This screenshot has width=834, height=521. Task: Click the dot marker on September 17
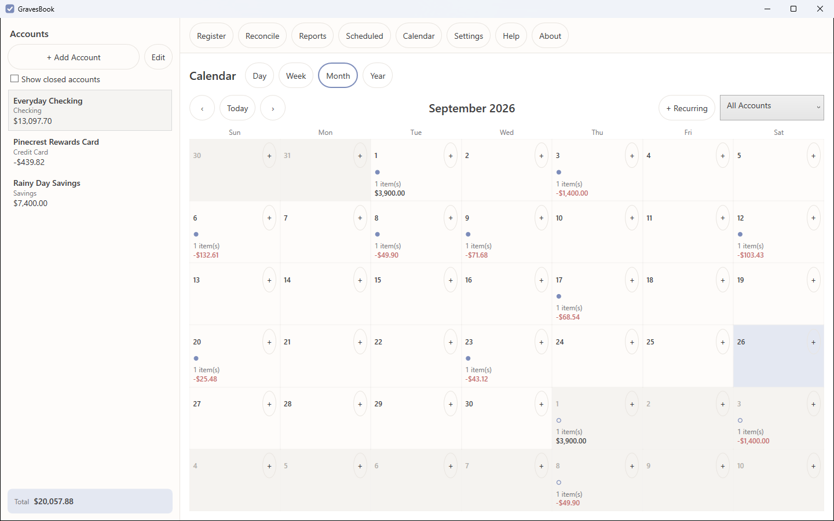tap(559, 296)
